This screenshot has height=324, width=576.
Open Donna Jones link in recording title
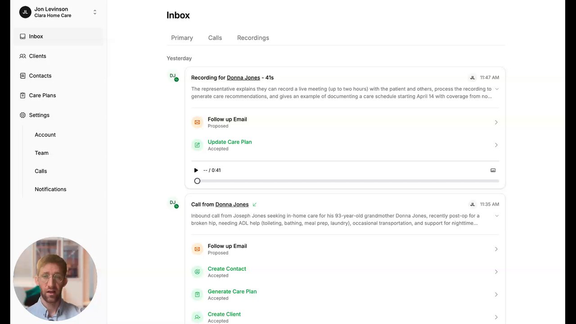[x=243, y=78]
